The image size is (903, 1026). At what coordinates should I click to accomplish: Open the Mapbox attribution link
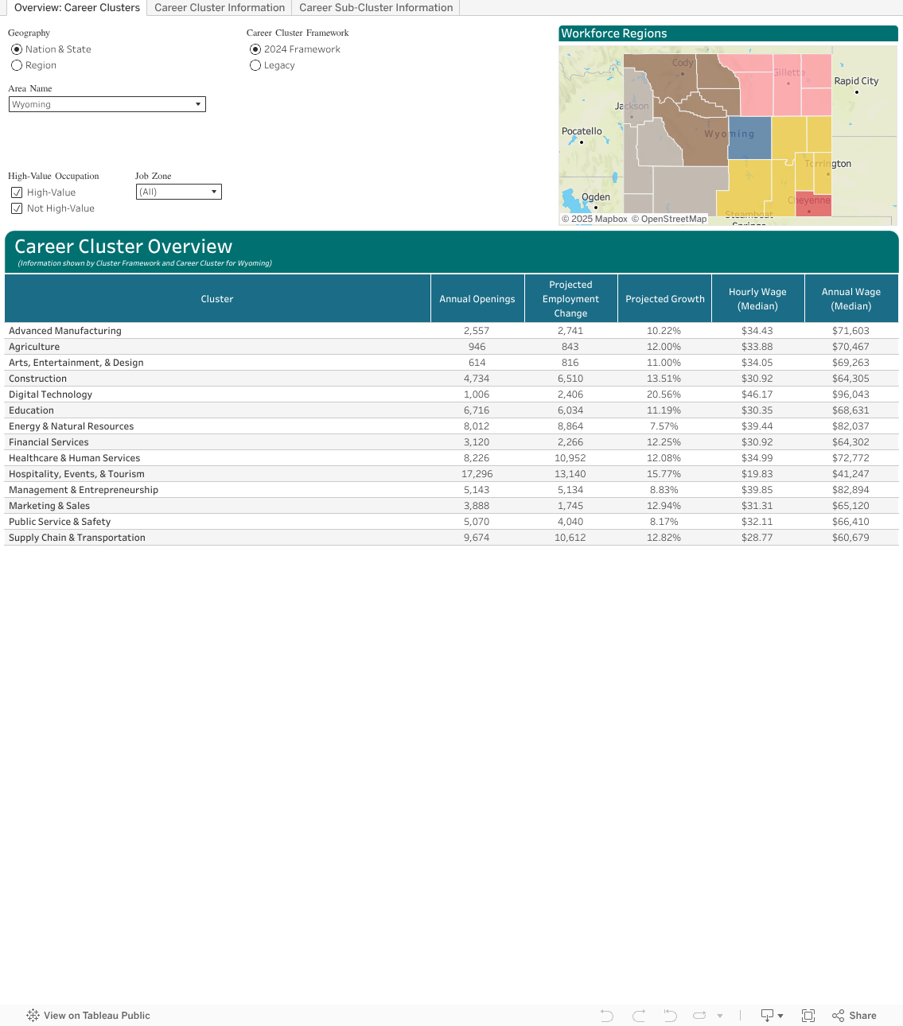pyautogui.click(x=594, y=220)
